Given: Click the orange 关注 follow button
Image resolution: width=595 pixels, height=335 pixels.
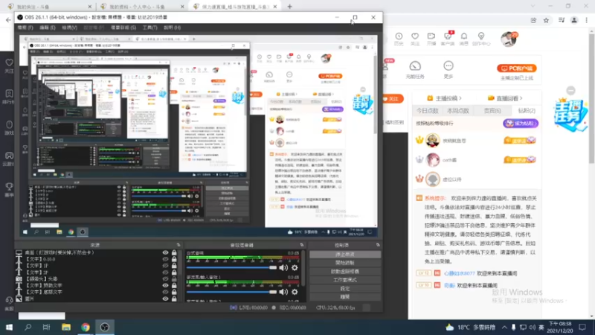Looking at the screenshot, I should [392, 99].
